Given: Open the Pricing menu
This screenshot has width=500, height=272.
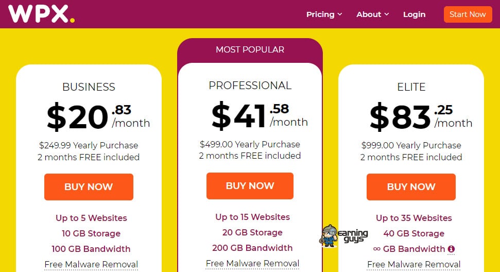Looking at the screenshot, I should [320, 14].
